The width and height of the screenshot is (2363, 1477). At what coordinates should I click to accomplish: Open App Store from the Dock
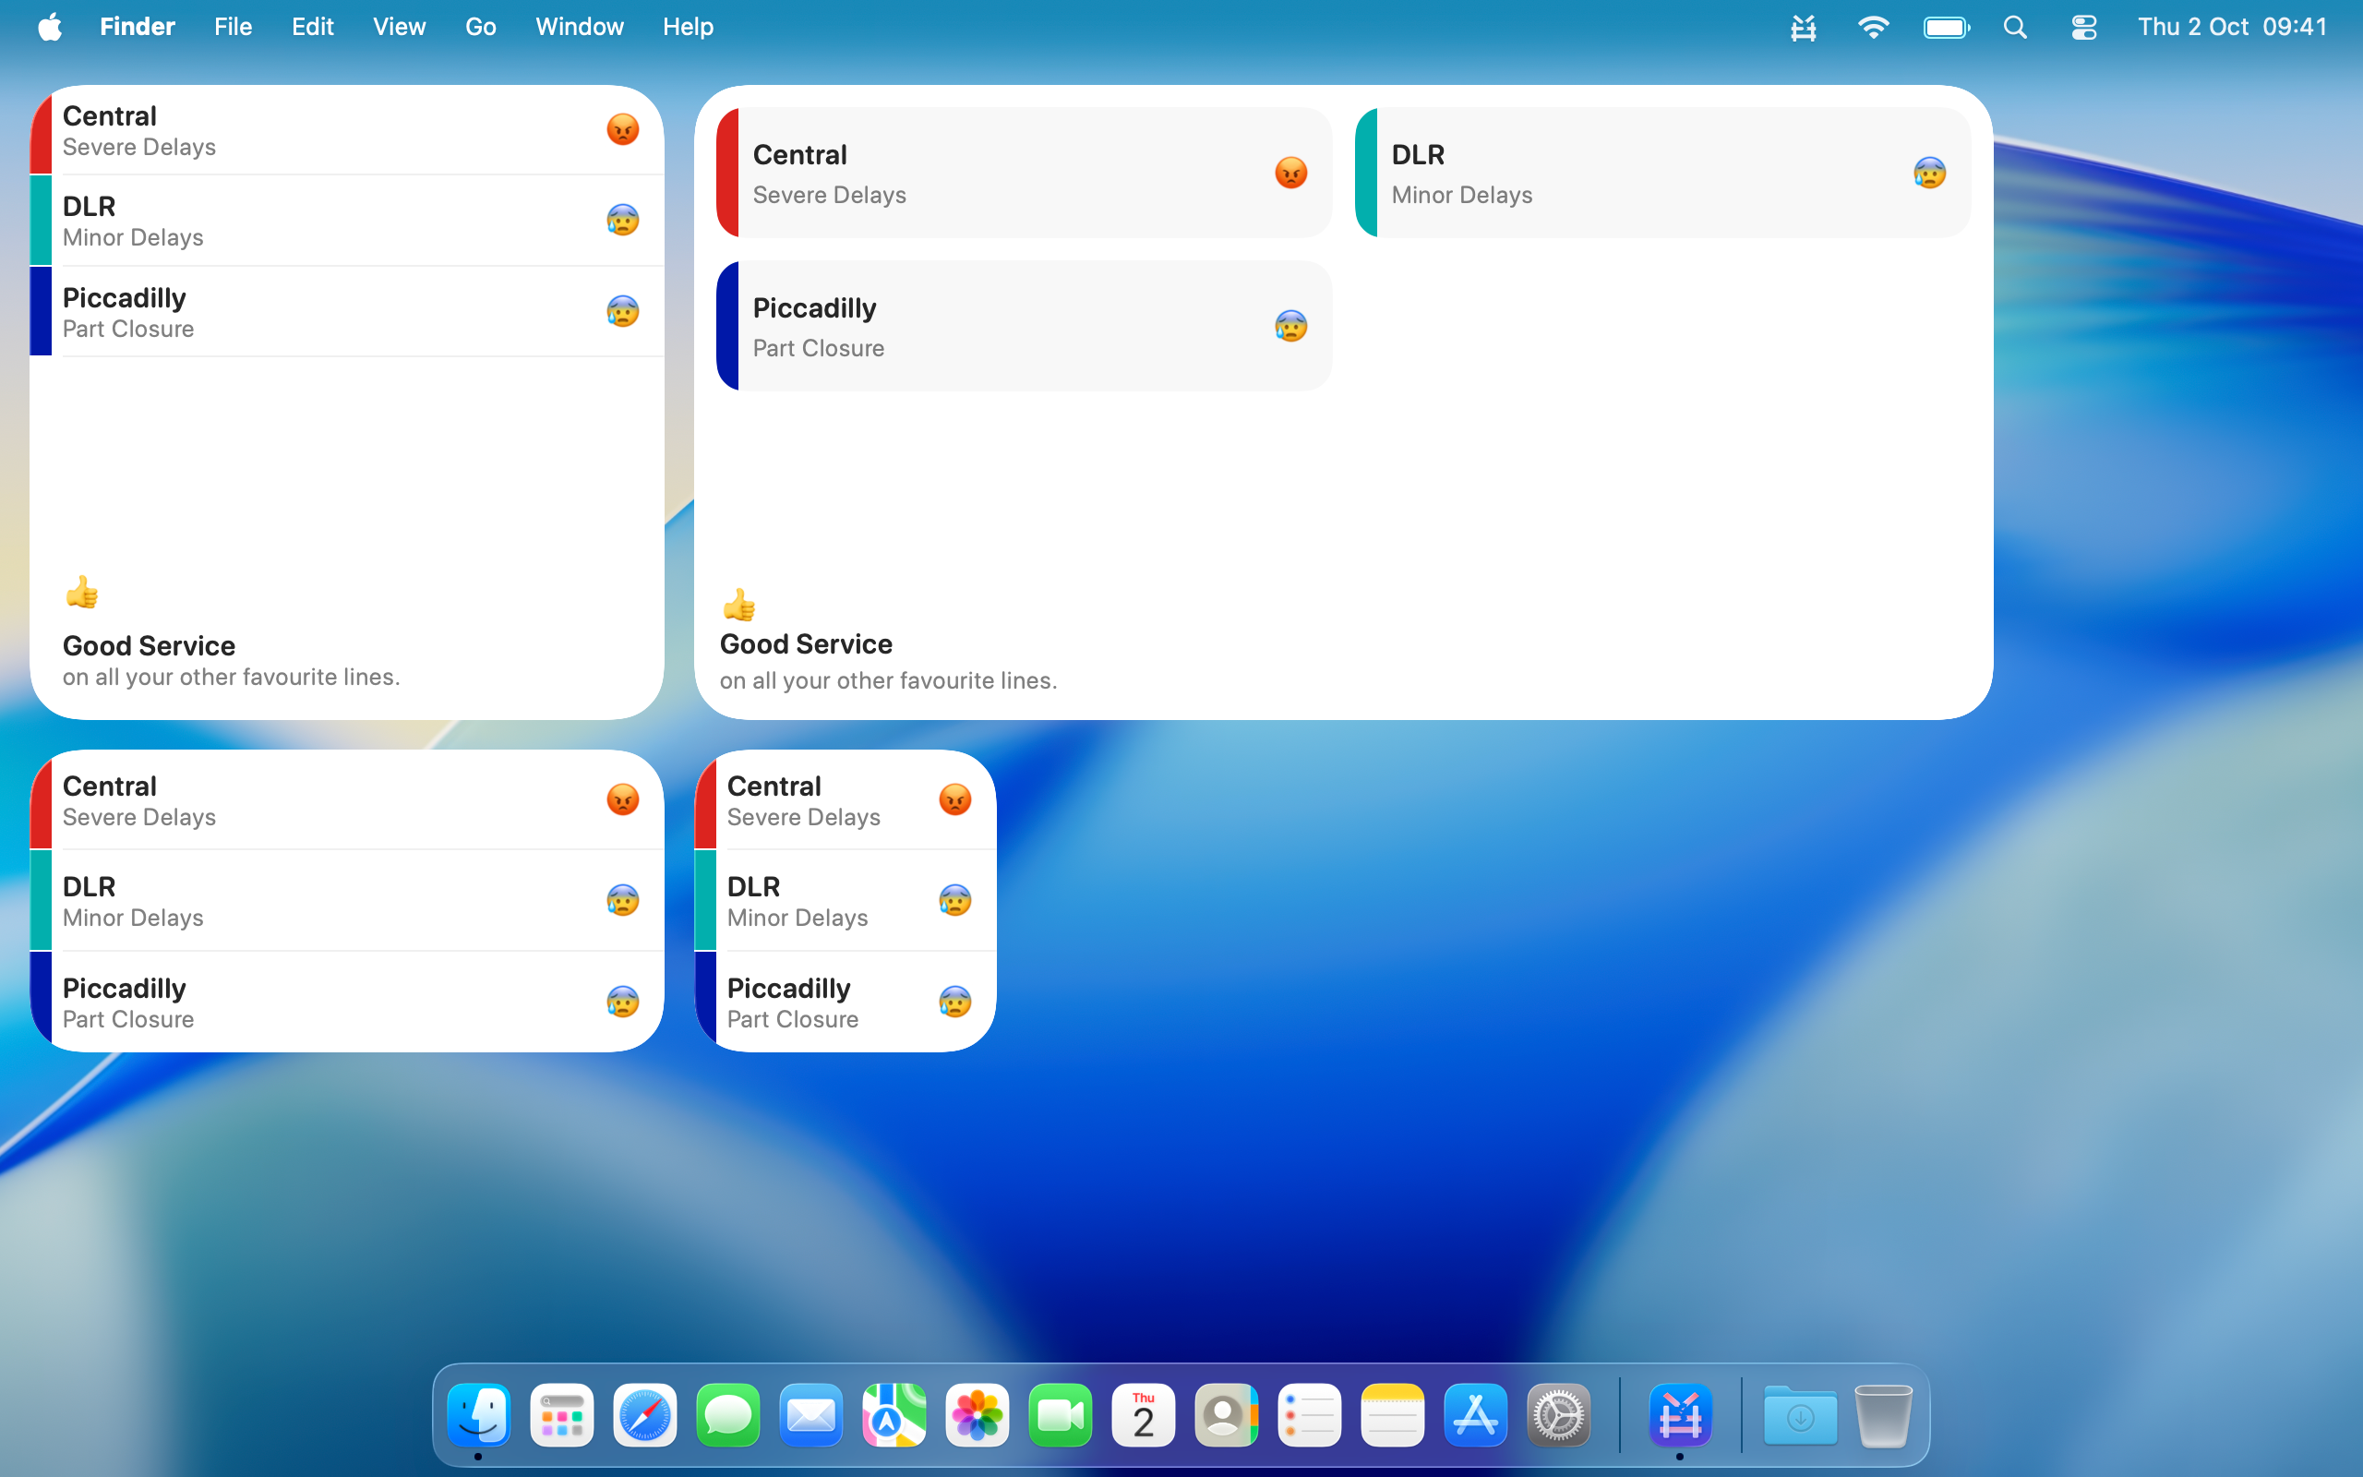(x=1474, y=1414)
